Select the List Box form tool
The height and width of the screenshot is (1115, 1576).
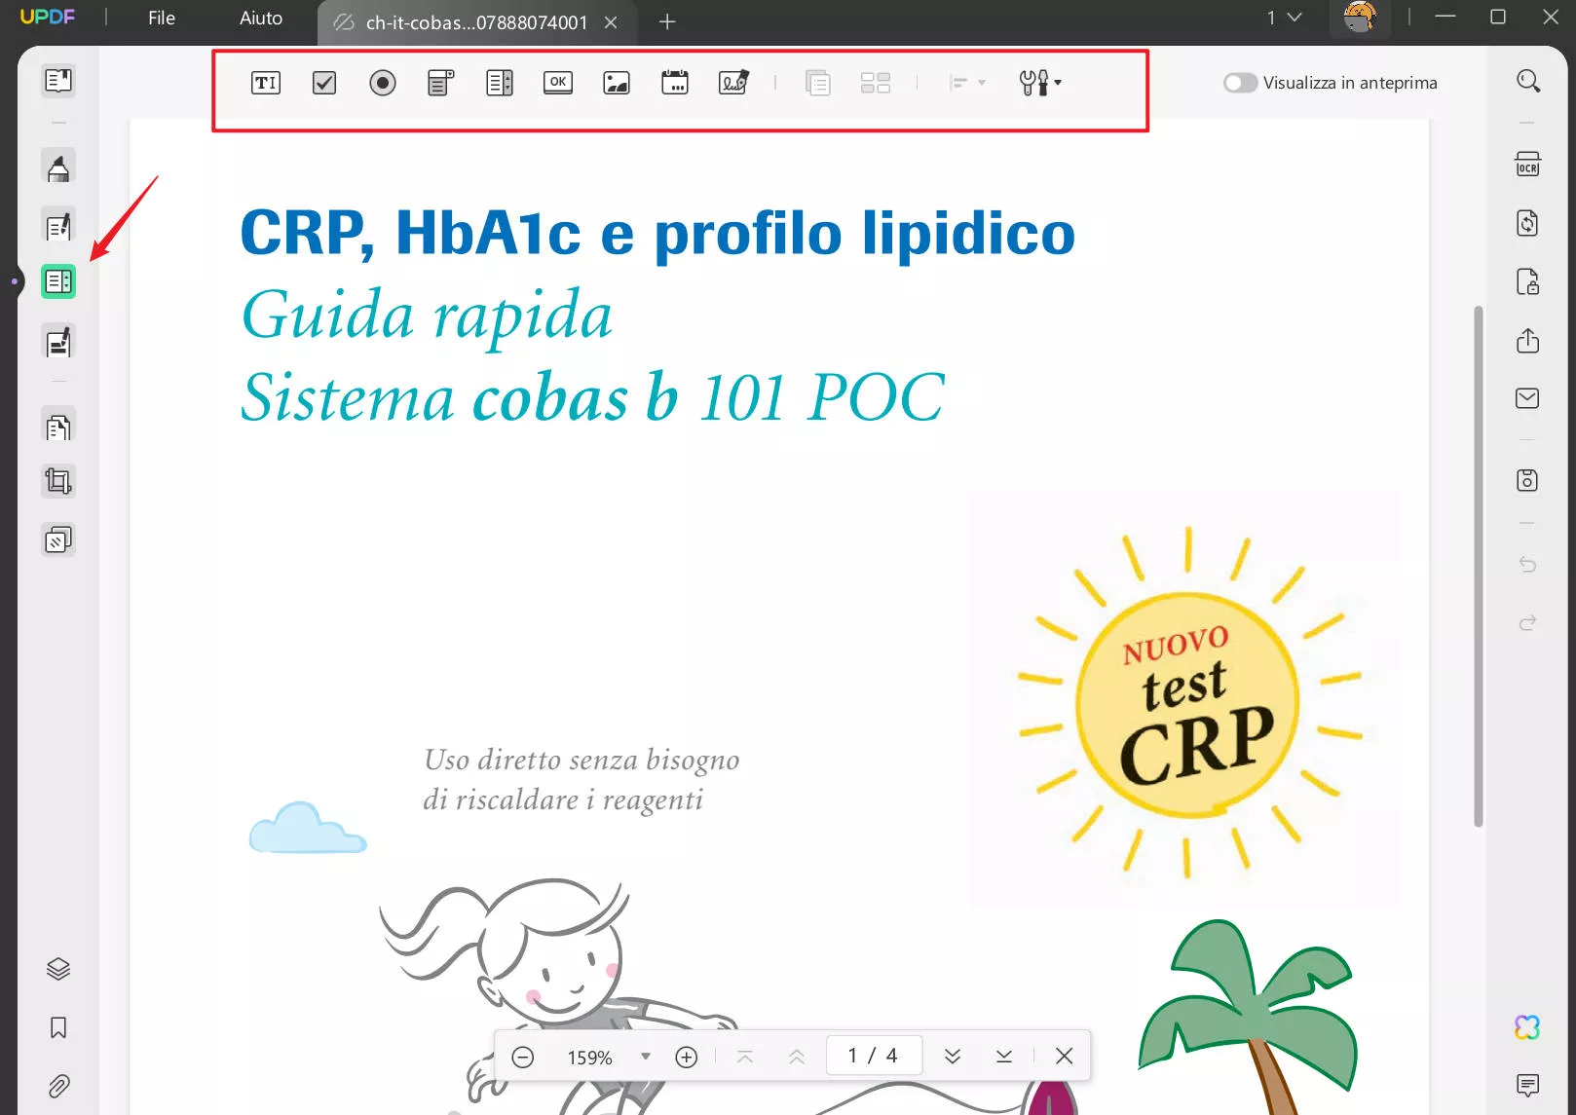(x=500, y=83)
